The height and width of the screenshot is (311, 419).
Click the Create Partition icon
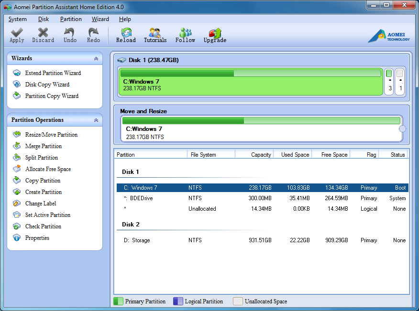point(17,192)
